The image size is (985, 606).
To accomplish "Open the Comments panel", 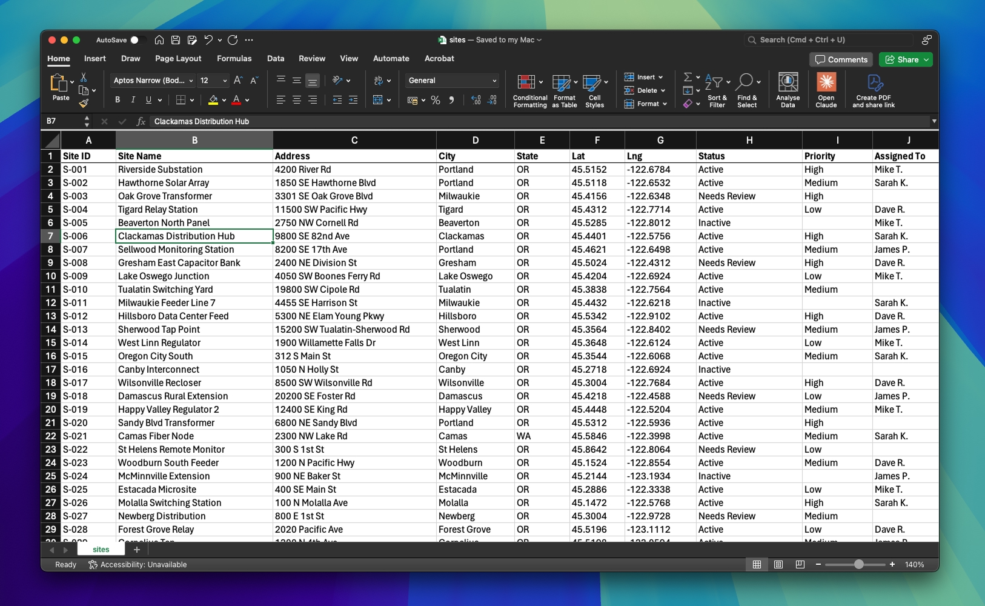I will [841, 59].
